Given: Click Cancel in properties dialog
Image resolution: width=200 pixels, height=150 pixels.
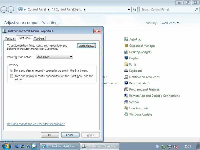Looking at the screenshot, I should [70, 135].
